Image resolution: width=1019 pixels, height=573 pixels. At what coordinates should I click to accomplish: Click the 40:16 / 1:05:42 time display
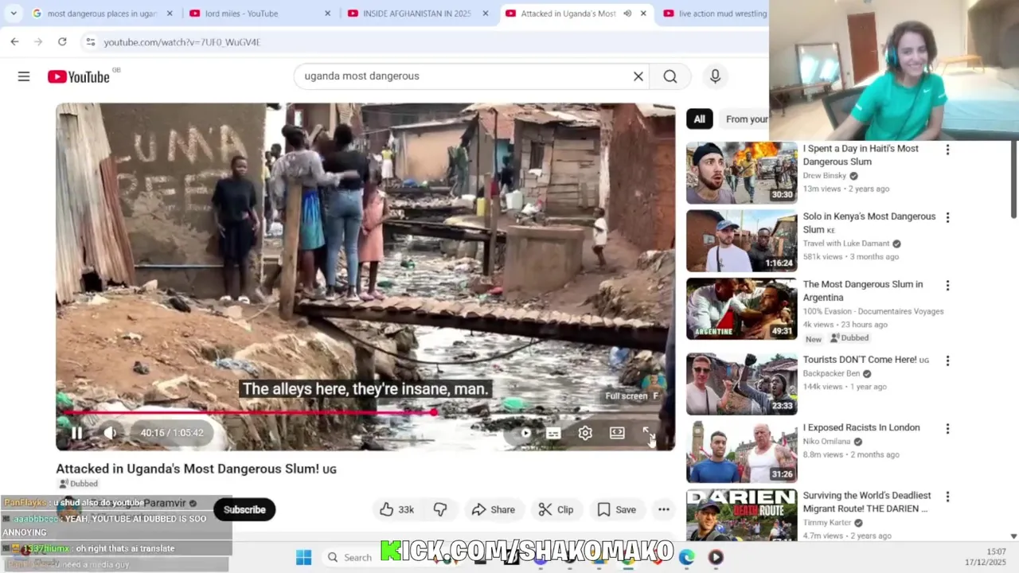[172, 433]
